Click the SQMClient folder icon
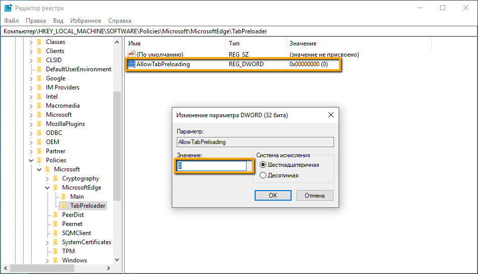The width and height of the screenshot is (478, 274). point(56,233)
